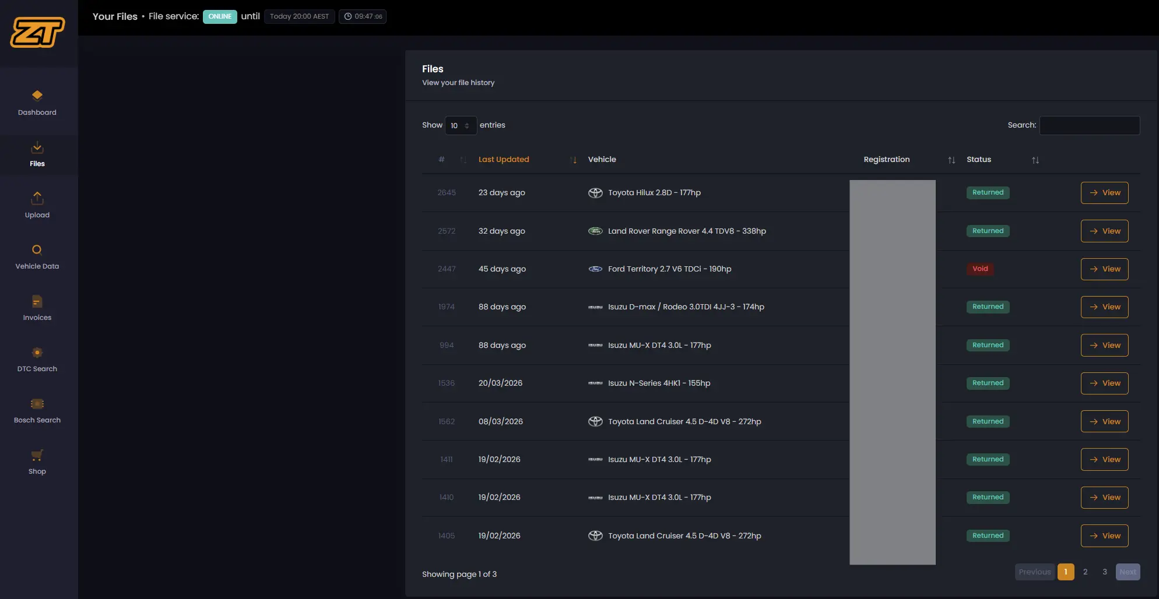Open the Show entries dropdown
The width and height of the screenshot is (1159, 599).
(461, 125)
